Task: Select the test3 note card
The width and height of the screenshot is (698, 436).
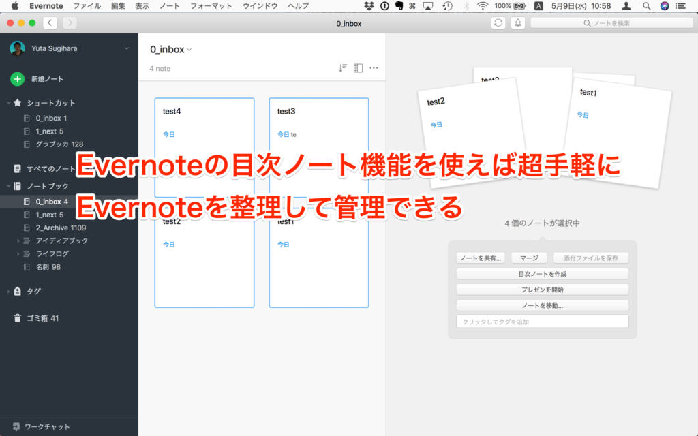Action: tap(319, 147)
